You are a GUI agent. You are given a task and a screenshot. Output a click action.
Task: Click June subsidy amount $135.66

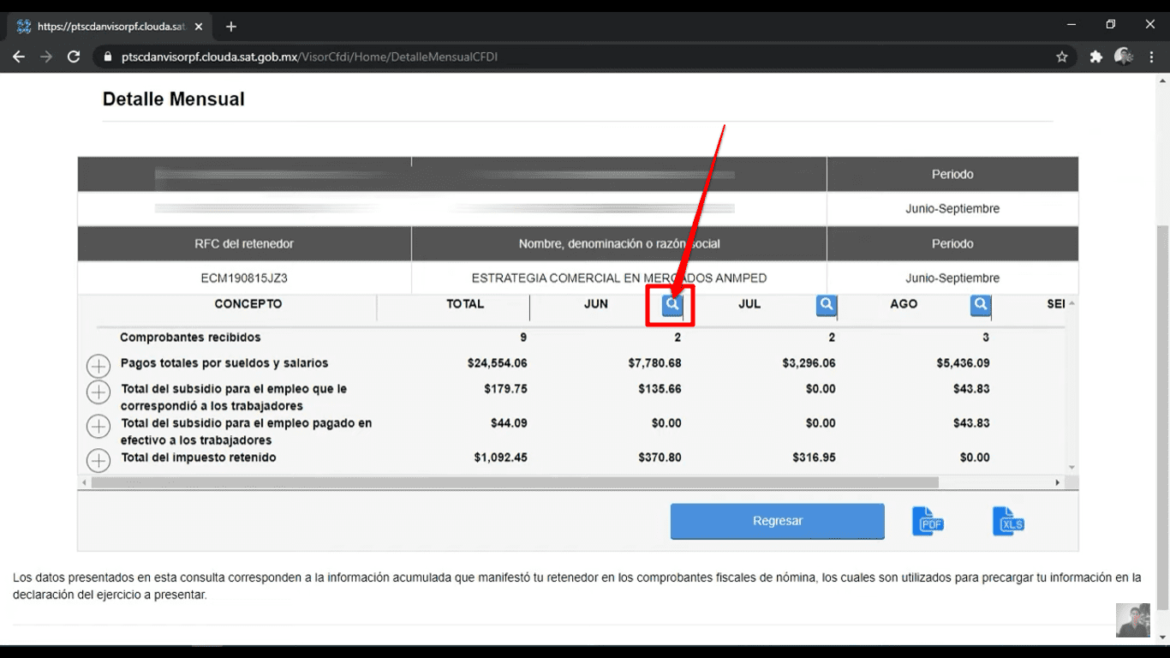pos(660,389)
